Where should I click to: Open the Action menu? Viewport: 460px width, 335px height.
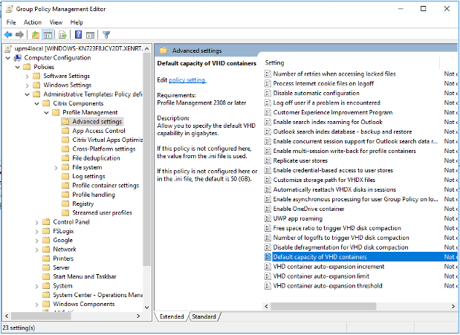pyautogui.click(x=32, y=22)
